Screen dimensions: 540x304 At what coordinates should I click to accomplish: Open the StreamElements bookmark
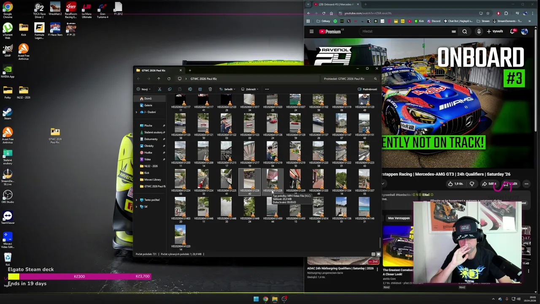(x=507, y=21)
